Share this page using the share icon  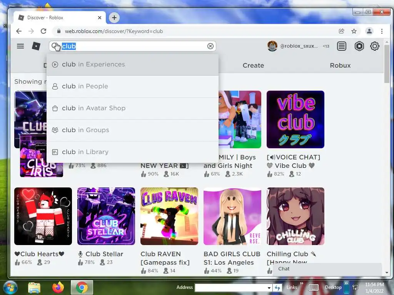pyautogui.click(x=341, y=31)
